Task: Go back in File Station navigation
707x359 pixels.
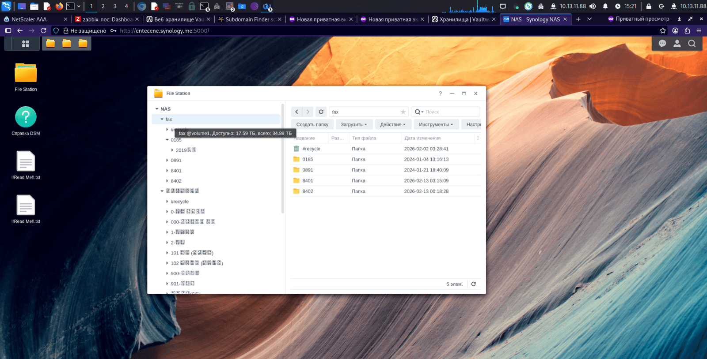Action: click(297, 112)
